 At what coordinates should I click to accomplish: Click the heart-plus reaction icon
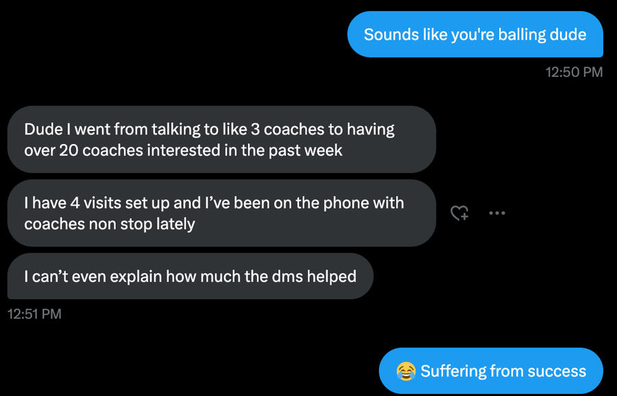pyautogui.click(x=459, y=213)
